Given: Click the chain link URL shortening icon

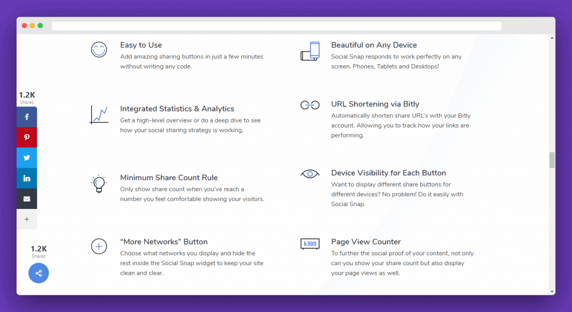Looking at the screenshot, I should point(310,105).
